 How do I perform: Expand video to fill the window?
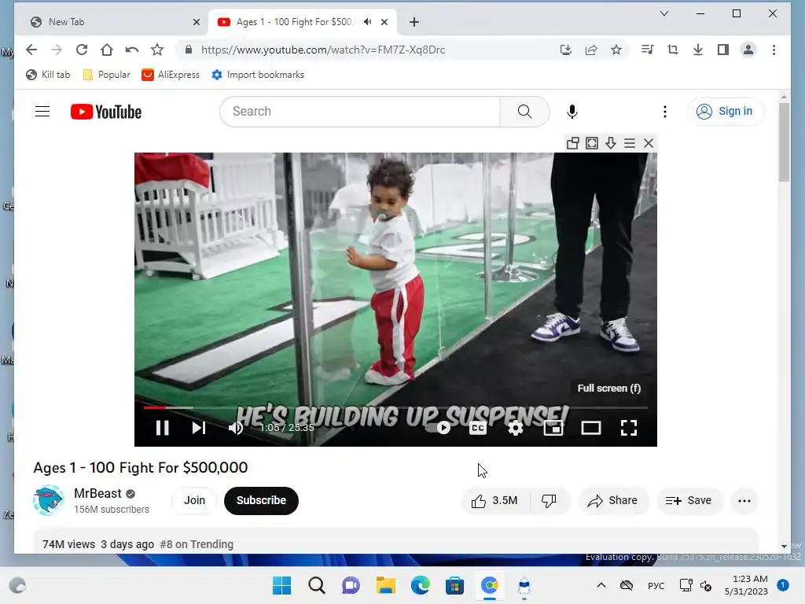[x=592, y=143]
